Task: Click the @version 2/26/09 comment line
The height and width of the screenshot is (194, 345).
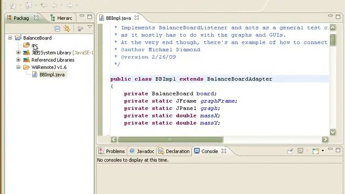Action: pyautogui.click(x=149, y=57)
